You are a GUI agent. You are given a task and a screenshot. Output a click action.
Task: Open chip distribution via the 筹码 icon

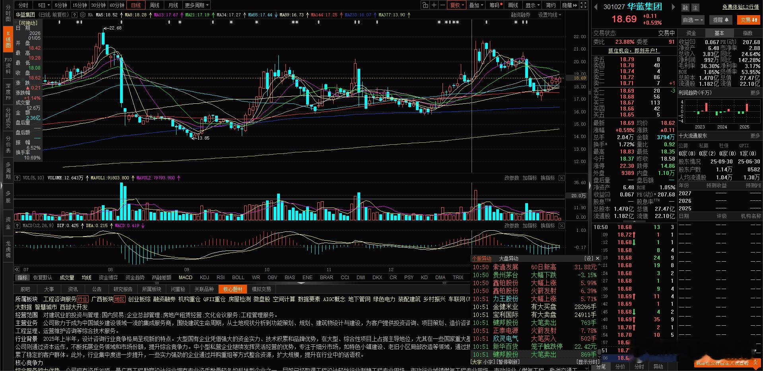494,5
